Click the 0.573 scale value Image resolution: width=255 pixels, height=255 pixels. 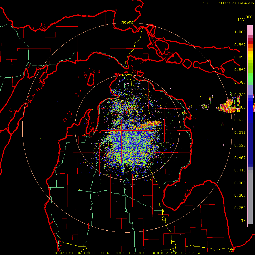[240, 133]
